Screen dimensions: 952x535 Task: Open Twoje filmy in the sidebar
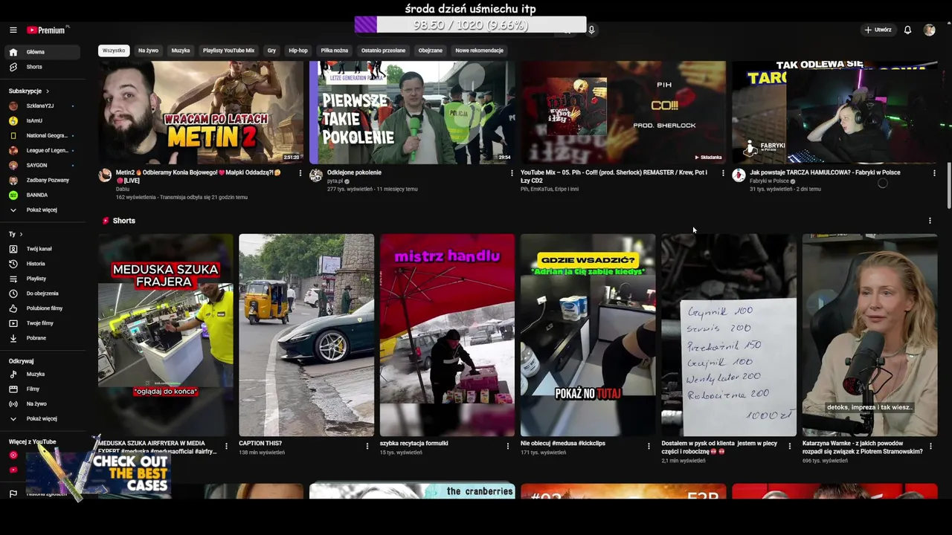click(x=42, y=323)
